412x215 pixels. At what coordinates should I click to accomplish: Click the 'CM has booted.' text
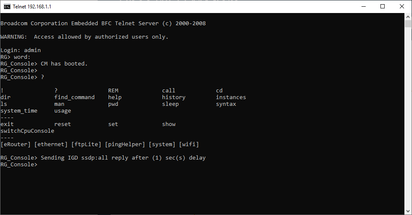[64, 64]
